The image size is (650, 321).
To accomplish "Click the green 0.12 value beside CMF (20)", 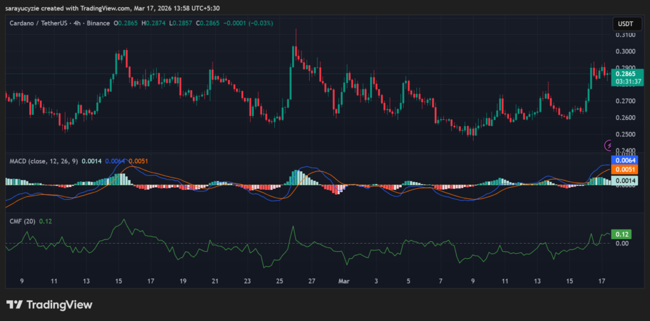I will 45,221.
